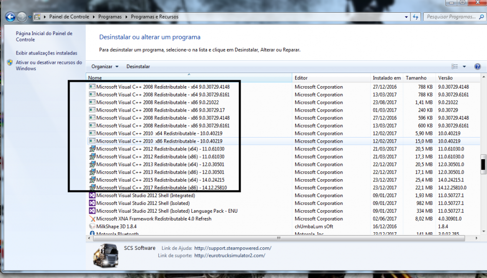
Task: Open the Organizar menu
Action: point(105,67)
